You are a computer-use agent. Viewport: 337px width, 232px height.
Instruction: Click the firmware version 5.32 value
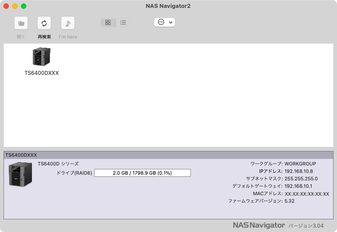[x=289, y=201]
